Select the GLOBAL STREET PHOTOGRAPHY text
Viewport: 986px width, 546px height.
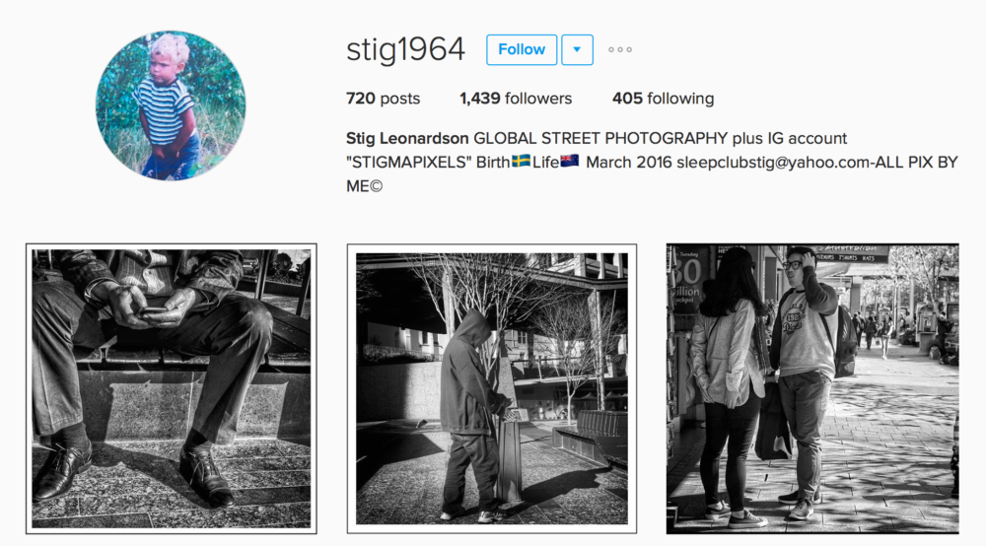click(x=600, y=138)
